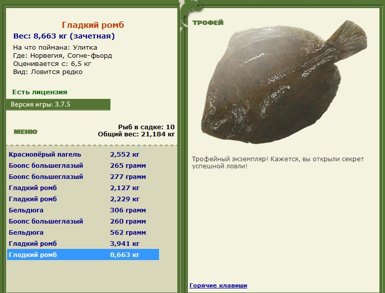Click the ТРОФЕЙ heading
The height and width of the screenshot is (293, 385).
click(x=208, y=23)
